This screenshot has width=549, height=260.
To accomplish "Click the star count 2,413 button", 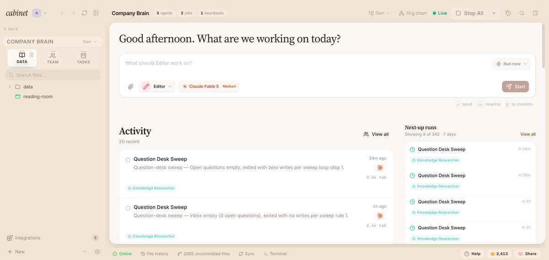I will pos(499,254).
